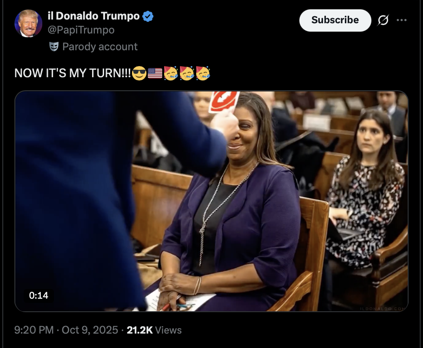
Task: Click the red UNO reverse card in video
Action: coord(224,102)
